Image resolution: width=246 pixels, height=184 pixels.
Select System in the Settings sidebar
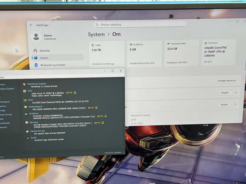click(x=58, y=58)
